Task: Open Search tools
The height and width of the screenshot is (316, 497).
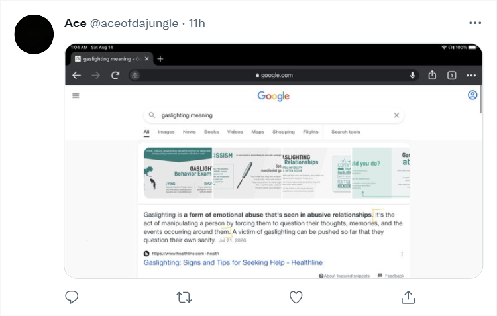Action: (x=346, y=132)
